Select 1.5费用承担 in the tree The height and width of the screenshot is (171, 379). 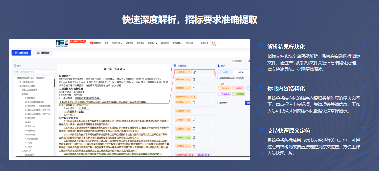30,118
